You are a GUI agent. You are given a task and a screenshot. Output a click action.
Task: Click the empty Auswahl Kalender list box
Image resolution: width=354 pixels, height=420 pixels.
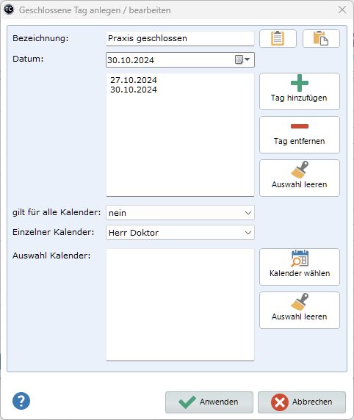(180, 305)
